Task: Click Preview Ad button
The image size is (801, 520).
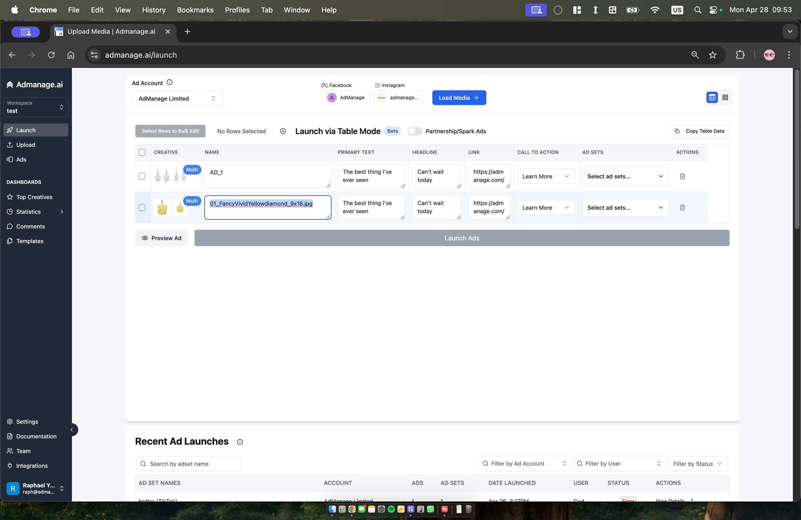Action: (x=162, y=238)
